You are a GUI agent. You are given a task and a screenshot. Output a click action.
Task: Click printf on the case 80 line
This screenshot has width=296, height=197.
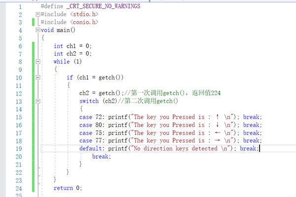click(117, 125)
